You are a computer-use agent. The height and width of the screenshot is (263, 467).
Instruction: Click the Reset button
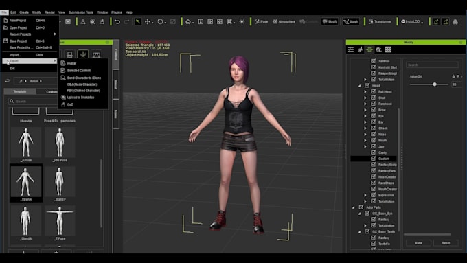[x=446, y=243]
